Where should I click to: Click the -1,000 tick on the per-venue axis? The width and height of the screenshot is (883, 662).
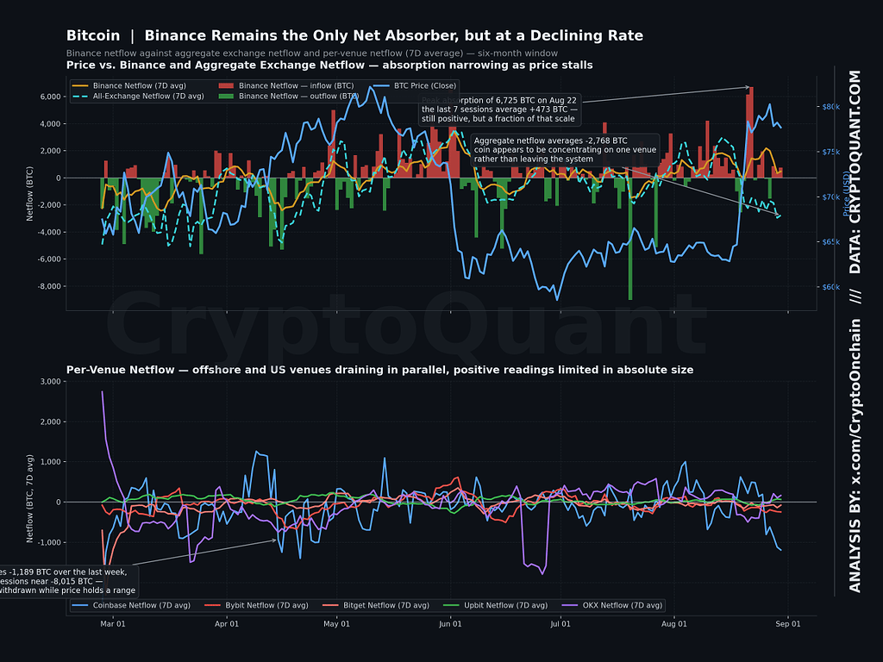click(x=50, y=543)
